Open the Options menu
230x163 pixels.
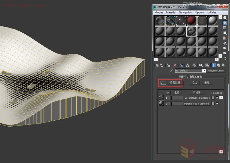pyautogui.click(x=200, y=12)
